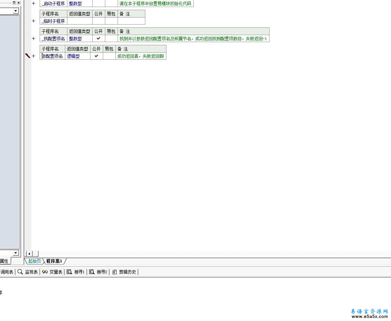The width and height of the screenshot is (391, 321).
Task: Click the 整数型 return type of _找配置项名
Action: coord(75,38)
